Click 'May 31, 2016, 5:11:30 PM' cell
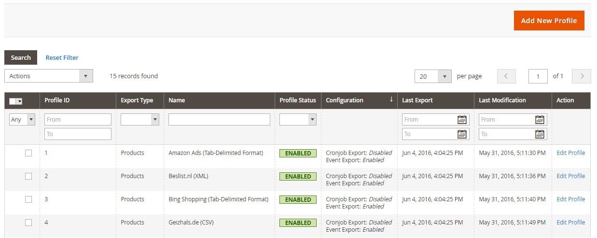The image size is (597, 238). (x=513, y=153)
